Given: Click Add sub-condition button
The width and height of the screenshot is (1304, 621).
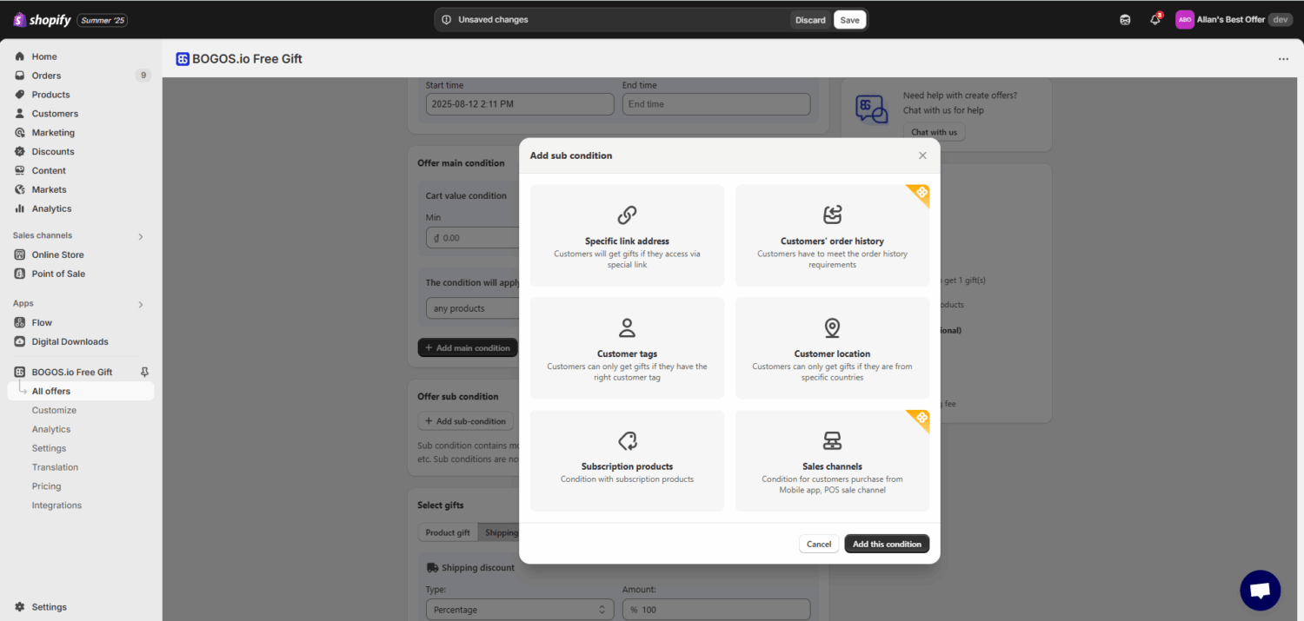Looking at the screenshot, I should (466, 421).
